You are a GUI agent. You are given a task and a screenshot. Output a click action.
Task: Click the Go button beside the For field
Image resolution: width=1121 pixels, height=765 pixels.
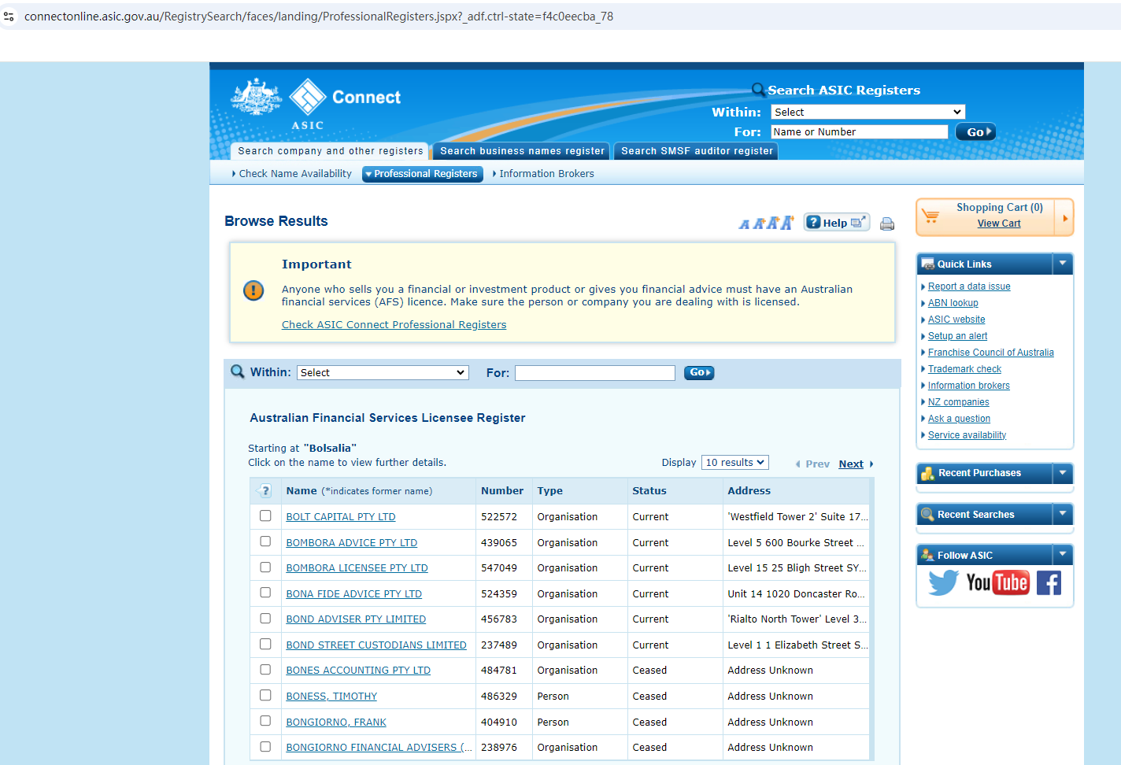(x=699, y=373)
